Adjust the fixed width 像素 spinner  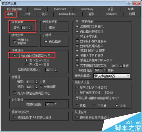121,66
